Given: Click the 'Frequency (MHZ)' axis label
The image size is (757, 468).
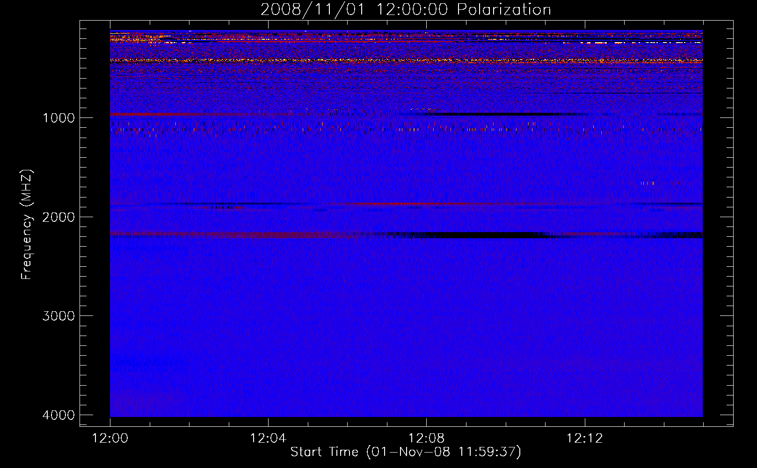Looking at the screenshot, I should [x=27, y=225].
